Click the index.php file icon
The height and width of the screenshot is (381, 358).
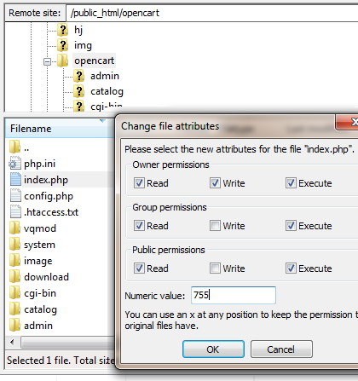(x=15, y=180)
